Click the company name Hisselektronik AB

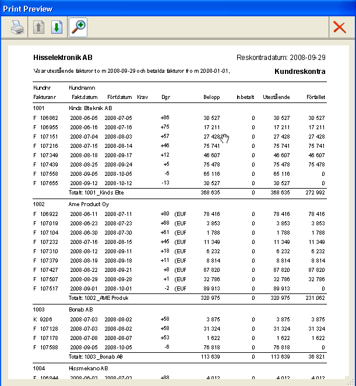click(x=63, y=58)
